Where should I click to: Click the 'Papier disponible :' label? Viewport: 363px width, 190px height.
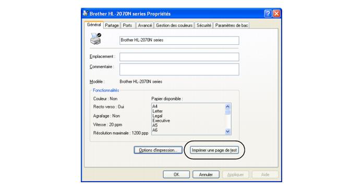(x=167, y=99)
